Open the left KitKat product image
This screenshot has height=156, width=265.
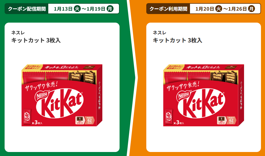point(62,95)
